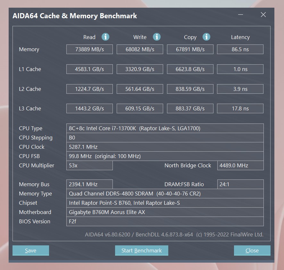Close window using the title bar X

coord(263,15)
